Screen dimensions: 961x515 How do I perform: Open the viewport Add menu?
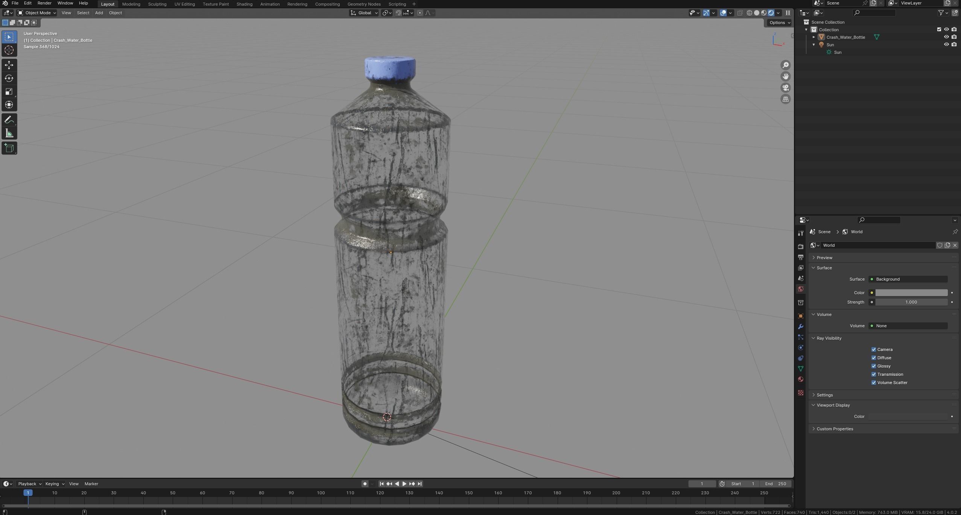99,13
